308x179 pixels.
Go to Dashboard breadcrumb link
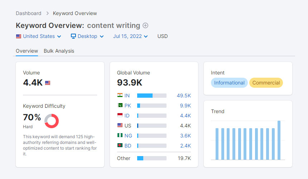(x=28, y=13)
